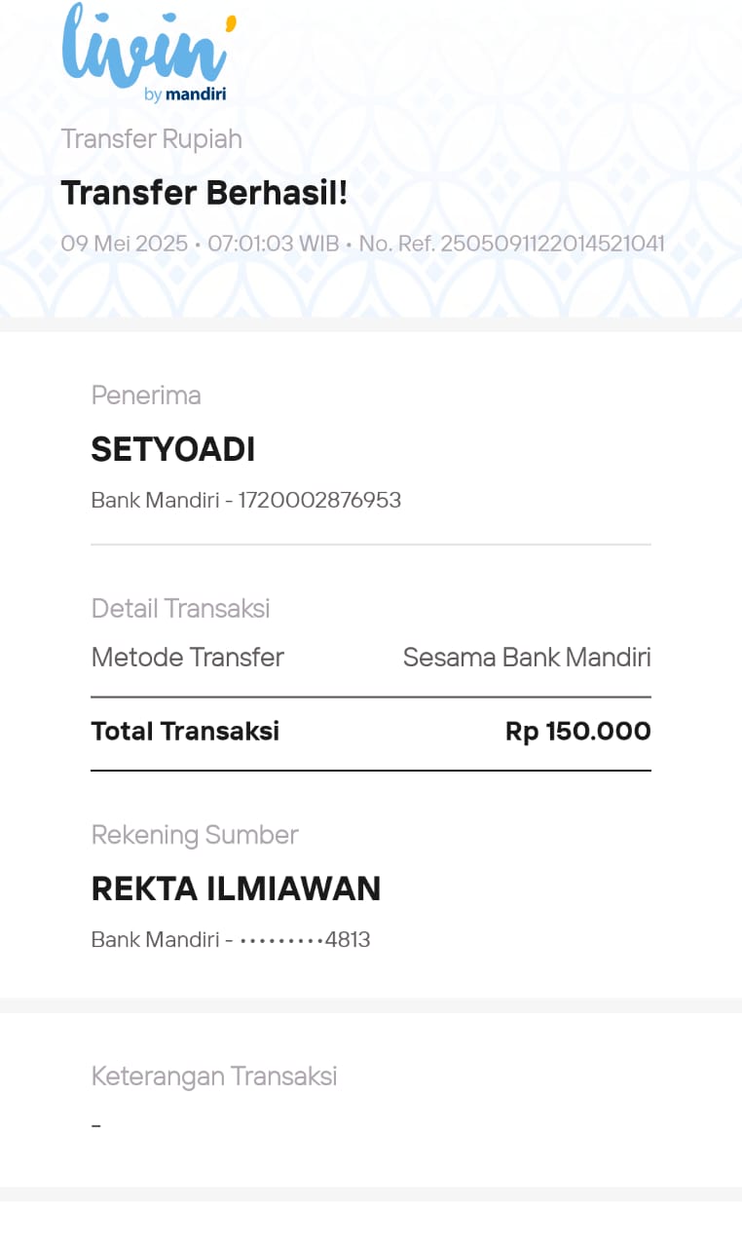
Task: Click source name REKTA ILMIAWAN
Action: pos(236,889)
